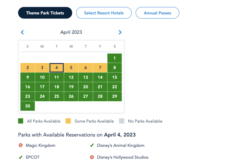Advance to next month with right chevron
Viewport: 228px width, 166px height.
(120, 32)
